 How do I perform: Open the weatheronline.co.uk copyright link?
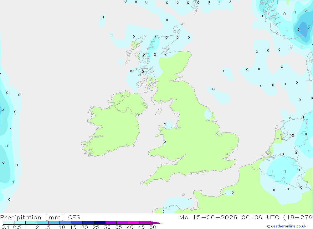click(x=287, y=226)
